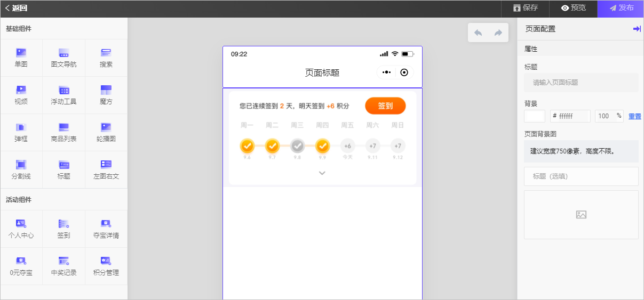This screenshot has height=300, width=644.
Task: Tap the orange 签到 button in preview
Action: point(385,106)
